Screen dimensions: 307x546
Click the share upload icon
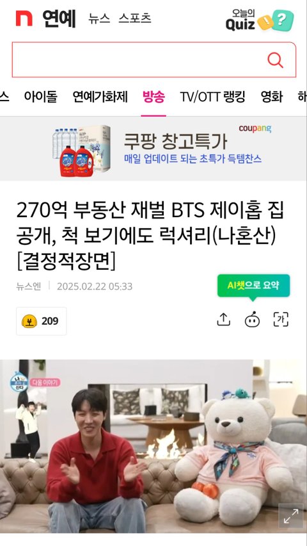[224, 319]
